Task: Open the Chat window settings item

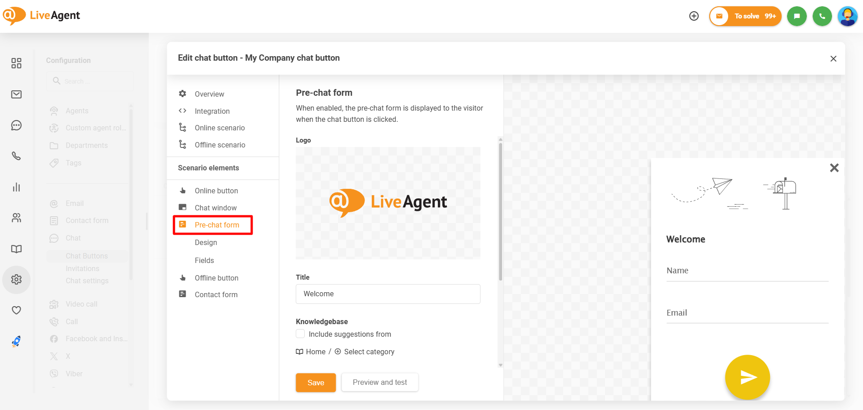Action: pos(215,208)
